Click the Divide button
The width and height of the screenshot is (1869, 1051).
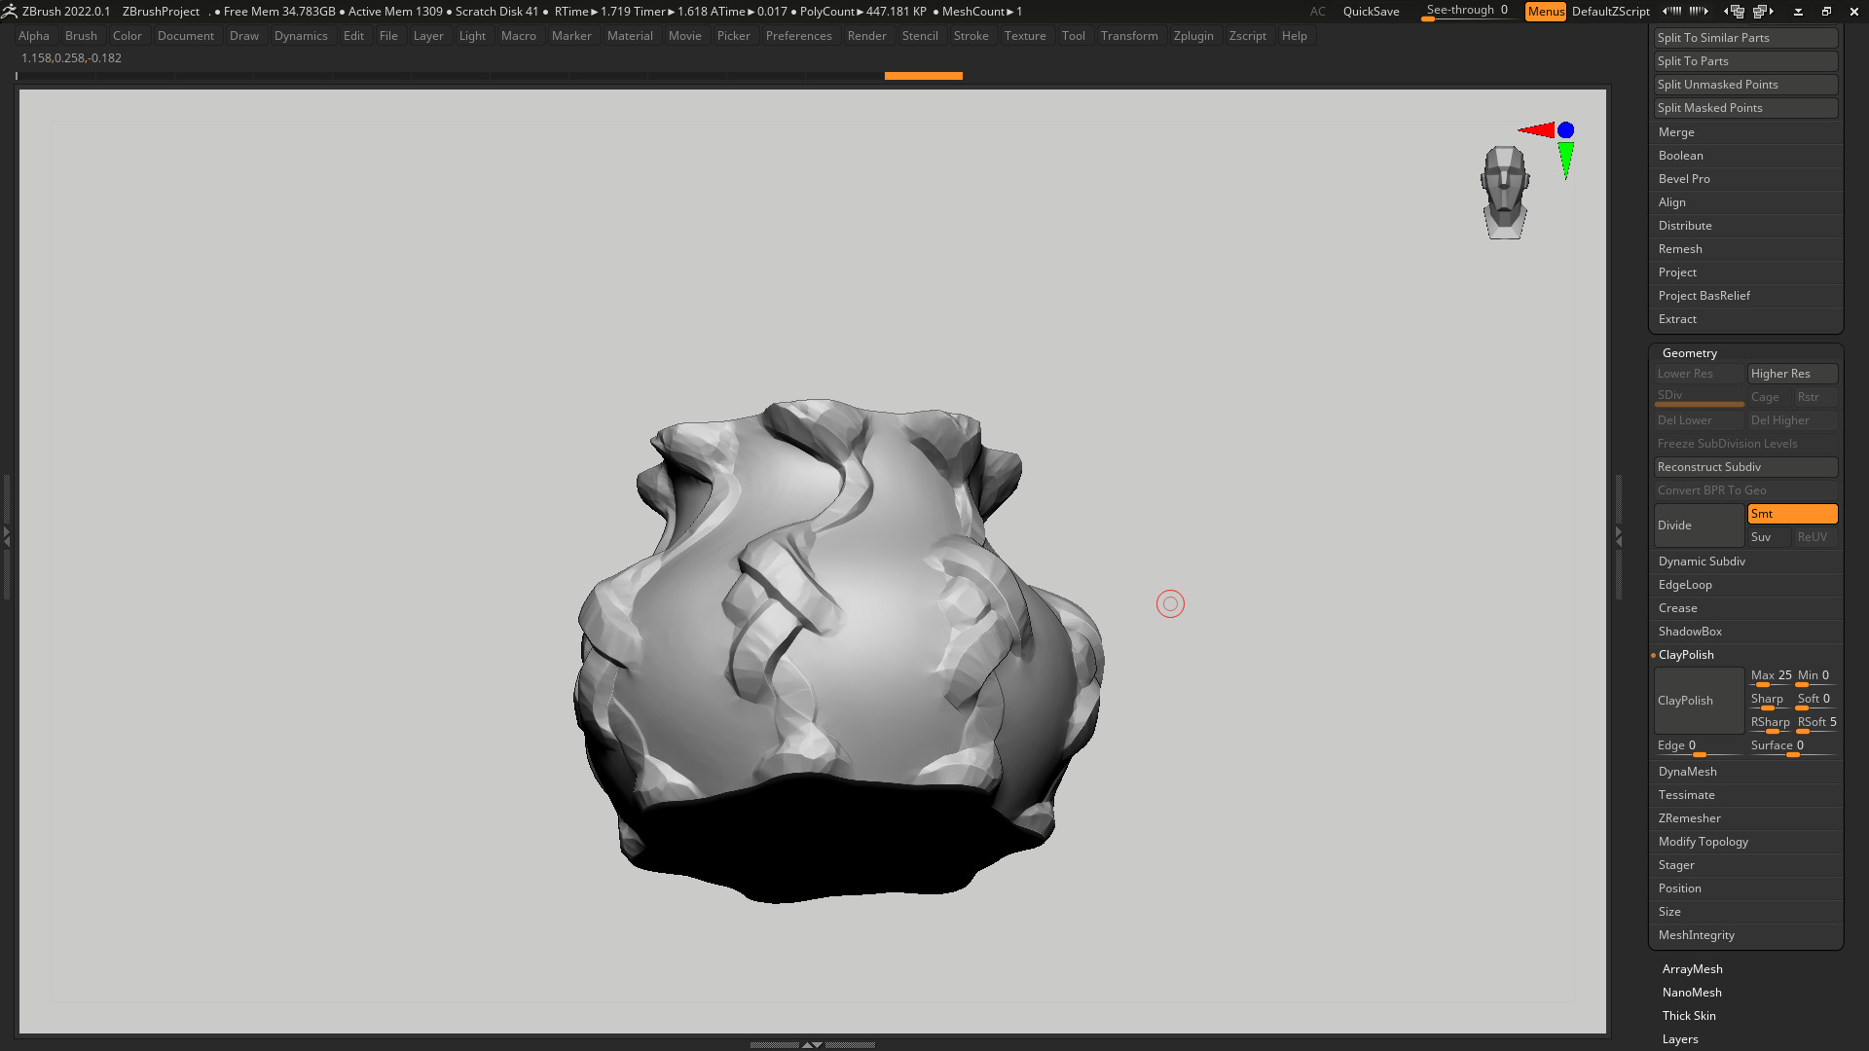(1699, 525)
